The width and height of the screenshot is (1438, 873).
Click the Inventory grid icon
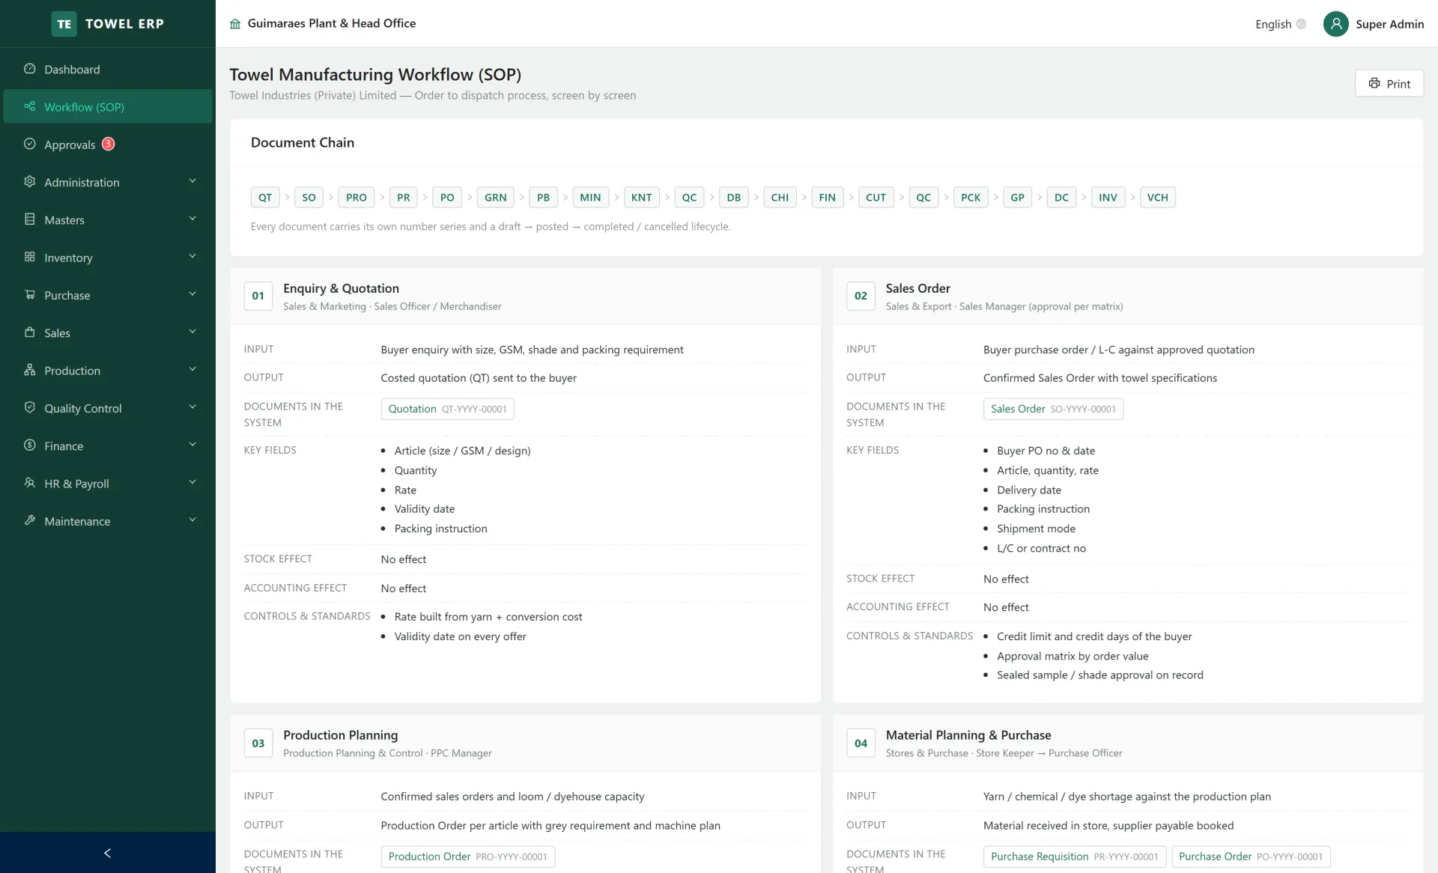tap(30, 257)
